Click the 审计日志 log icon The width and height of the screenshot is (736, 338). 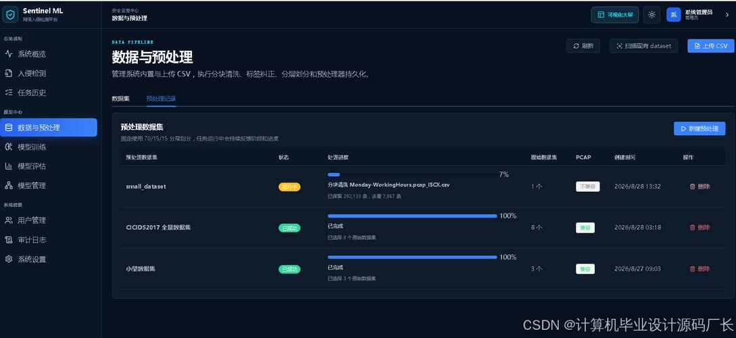(9, 240)
